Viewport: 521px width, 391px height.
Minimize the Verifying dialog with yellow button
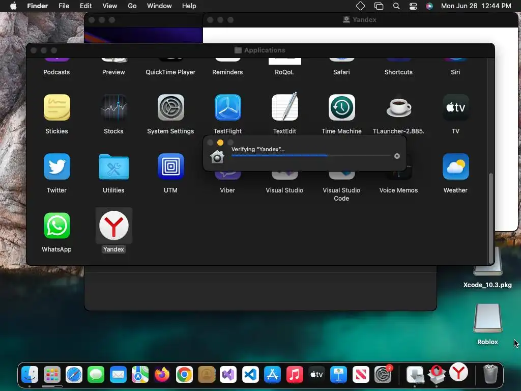(x=220, y=143)
